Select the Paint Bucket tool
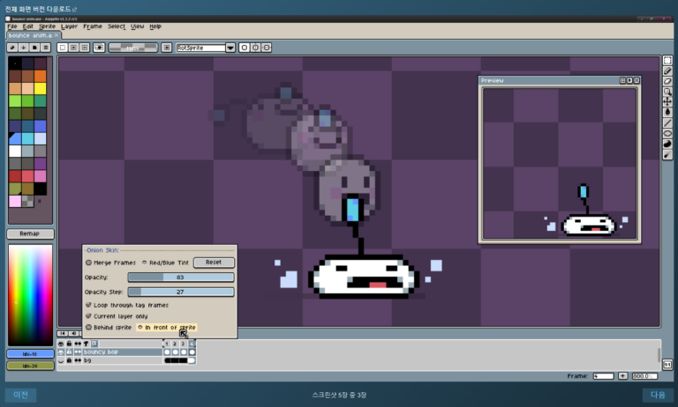This screenshot has width=678, height=407. (x=667, y=112)
